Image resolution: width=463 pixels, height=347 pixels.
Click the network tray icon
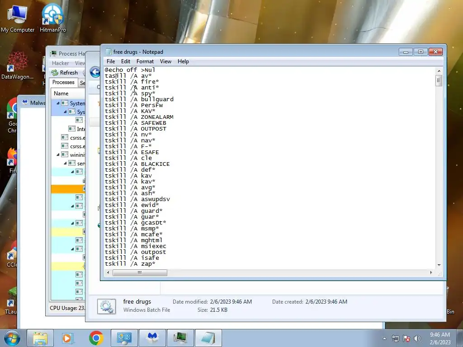[395, 338]
